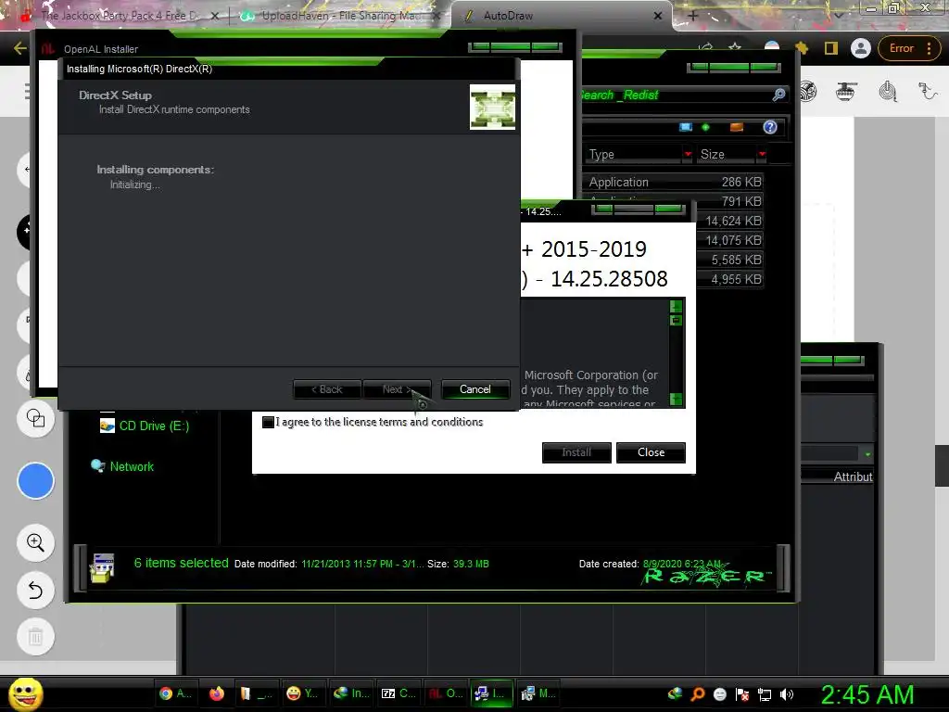Agree to the license terms checkbox
This screenshot has width=949, height=712.
tap(268, 422)
